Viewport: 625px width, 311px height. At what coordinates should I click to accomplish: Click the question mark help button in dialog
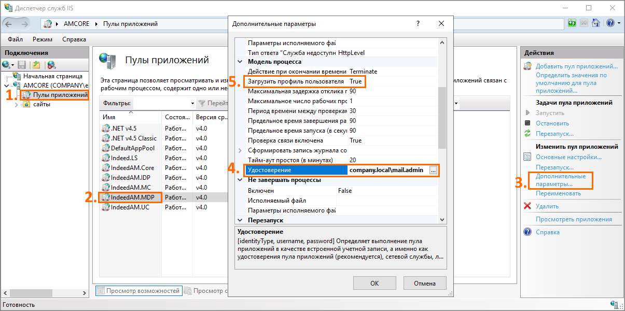pos(418,24)
